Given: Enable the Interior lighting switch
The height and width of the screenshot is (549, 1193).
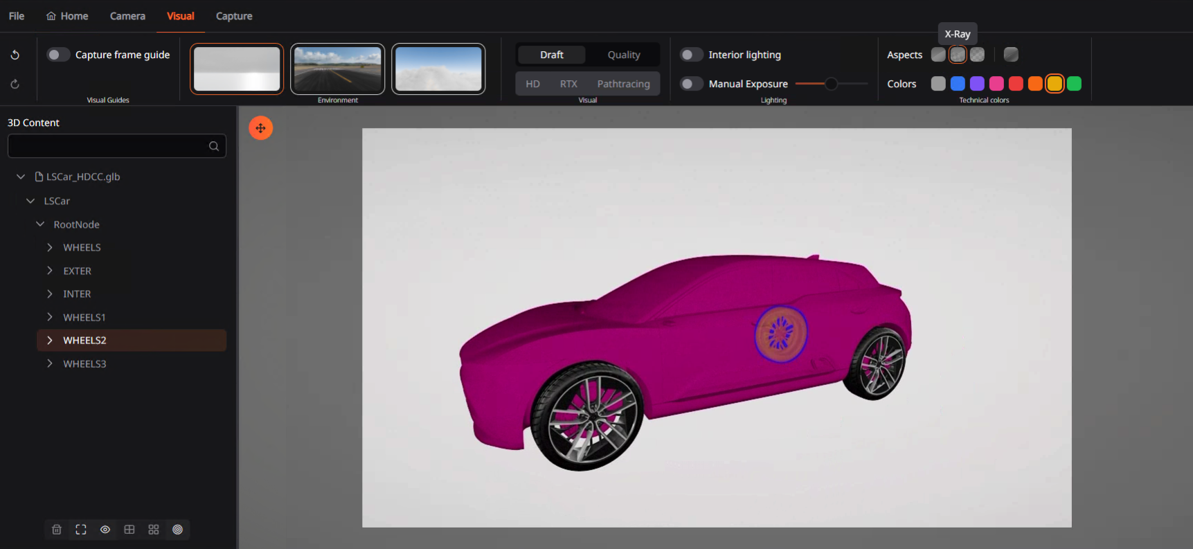Looking at the screenshot, I should click(691, 55).
